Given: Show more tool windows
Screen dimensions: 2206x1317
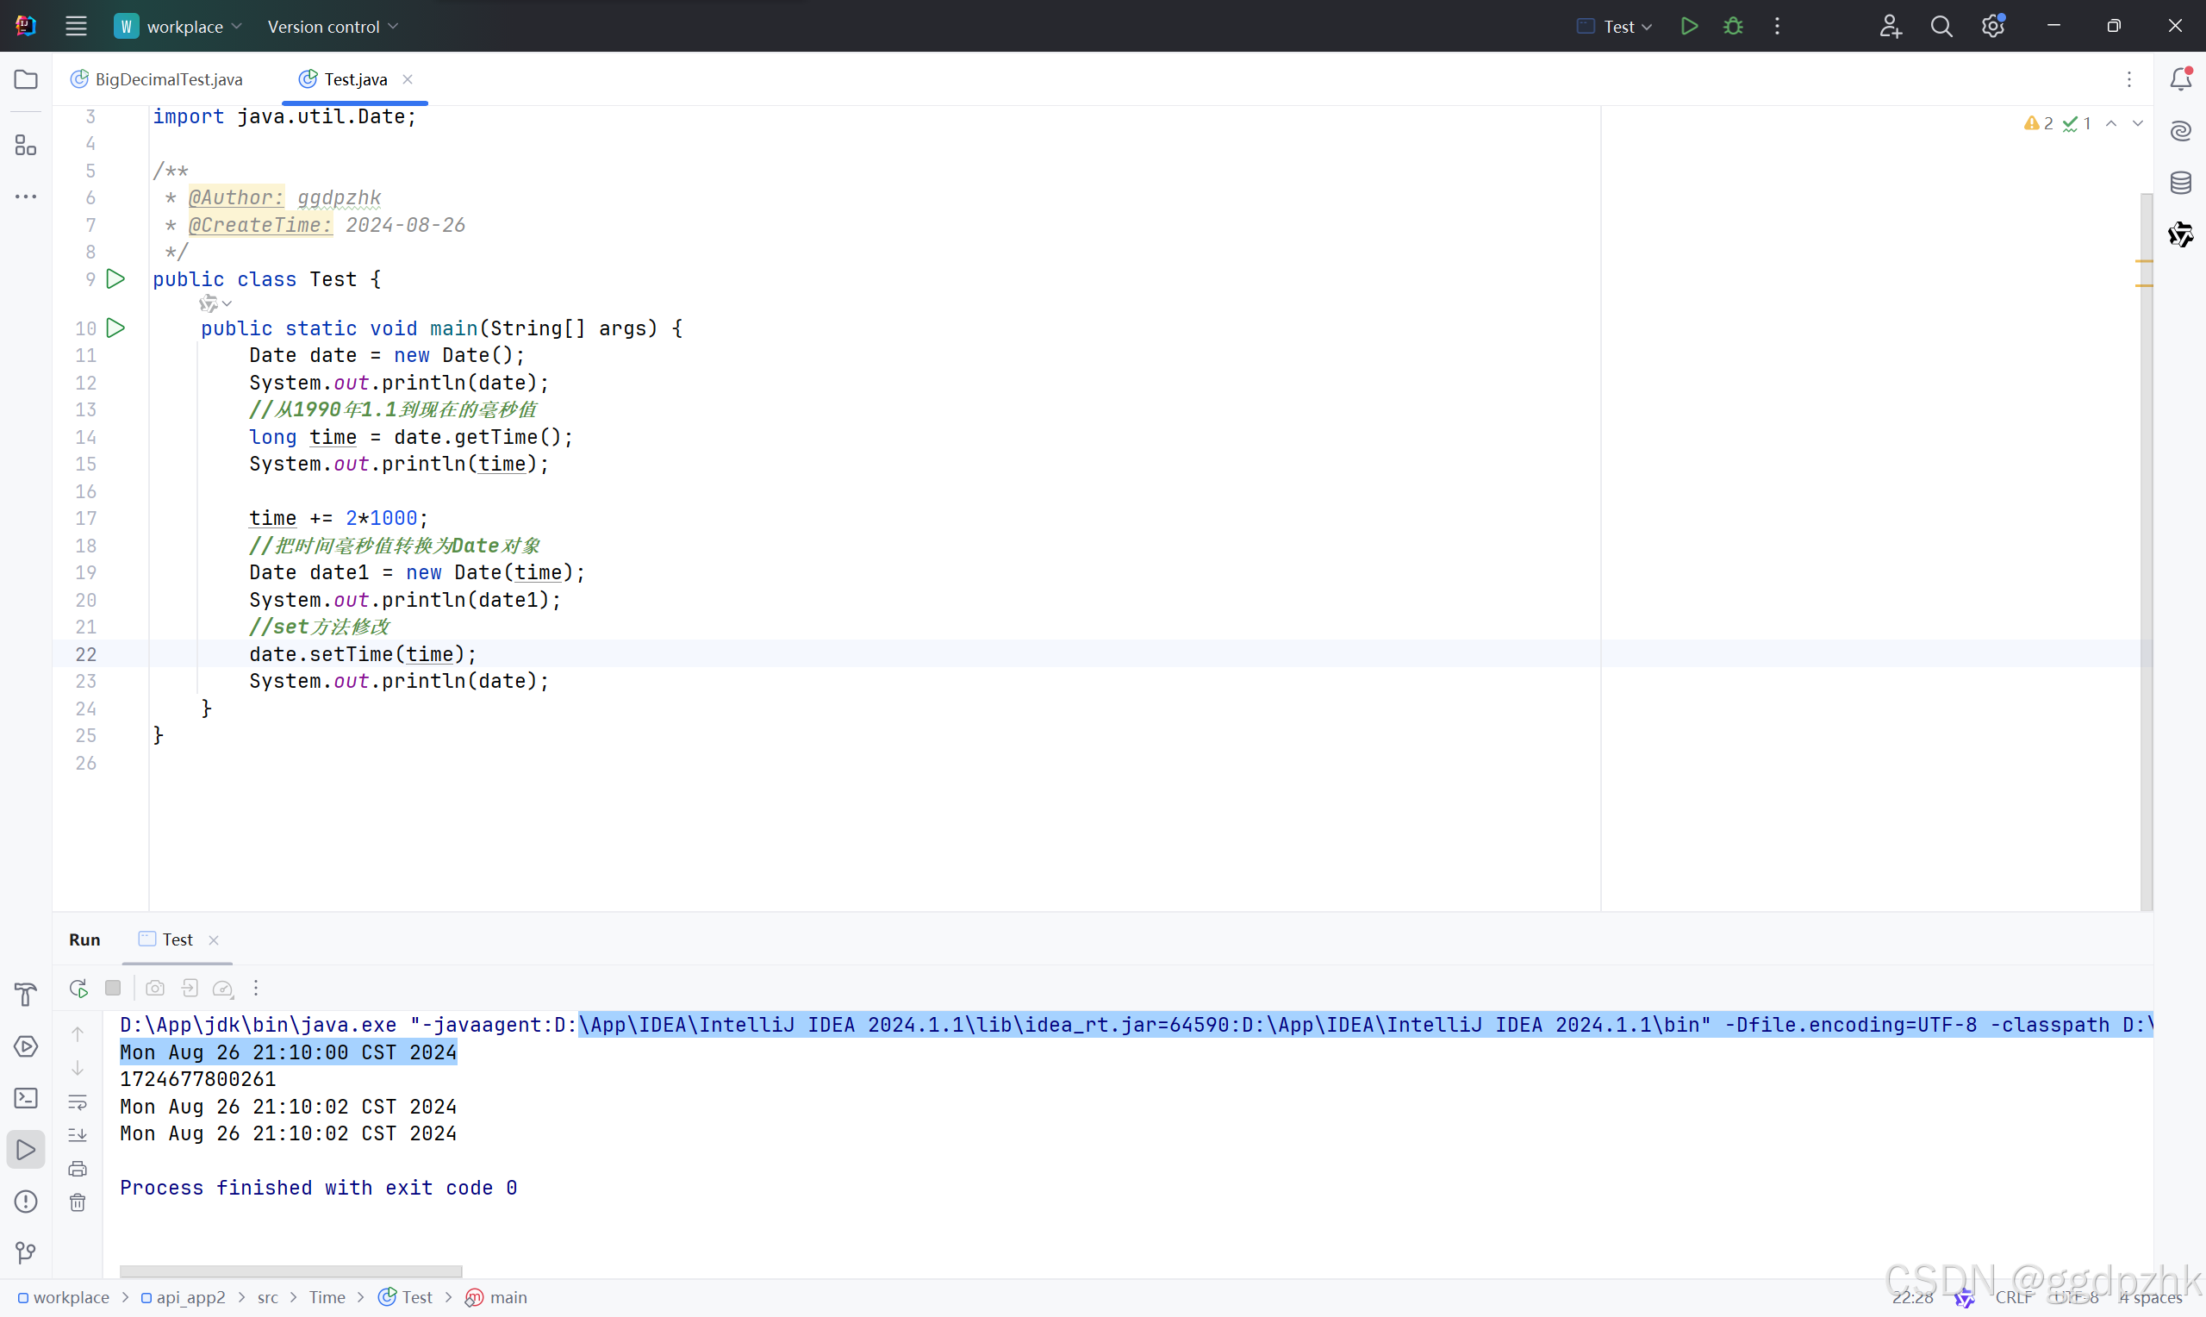Looking at the screenshot, I should tap(26, 197).
